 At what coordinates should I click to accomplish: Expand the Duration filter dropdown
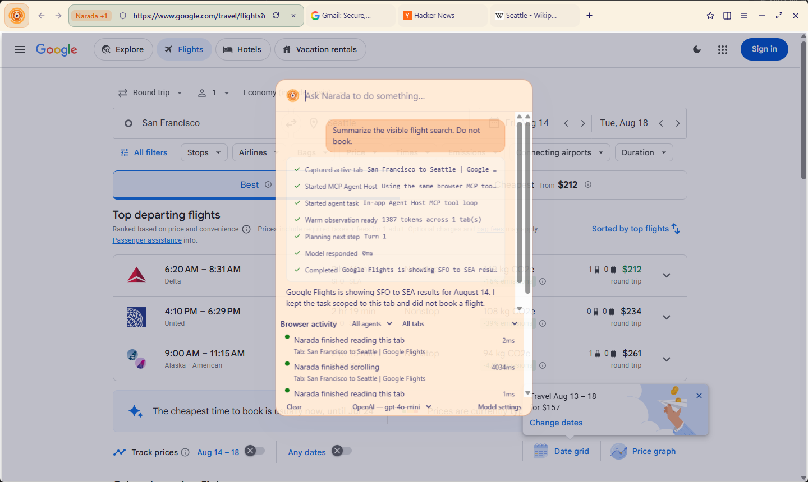(644, 152)
